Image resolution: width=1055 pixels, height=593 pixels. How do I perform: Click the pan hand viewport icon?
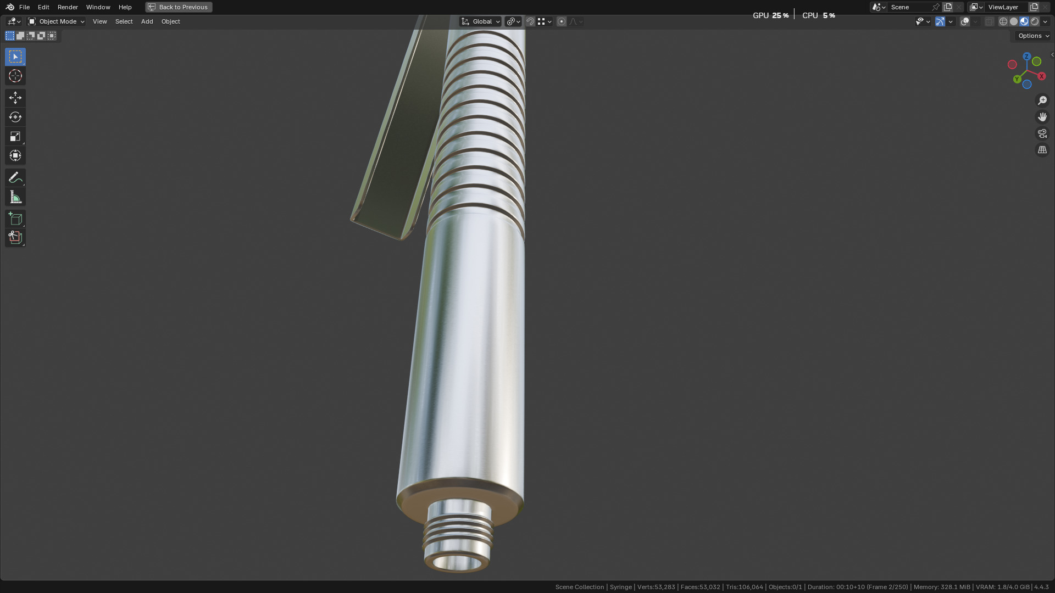point(1042,117)
